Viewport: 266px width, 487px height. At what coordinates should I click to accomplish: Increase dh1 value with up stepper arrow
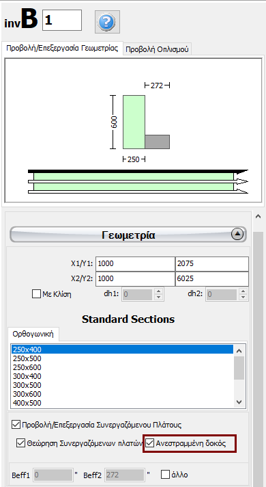click(159, 291)
